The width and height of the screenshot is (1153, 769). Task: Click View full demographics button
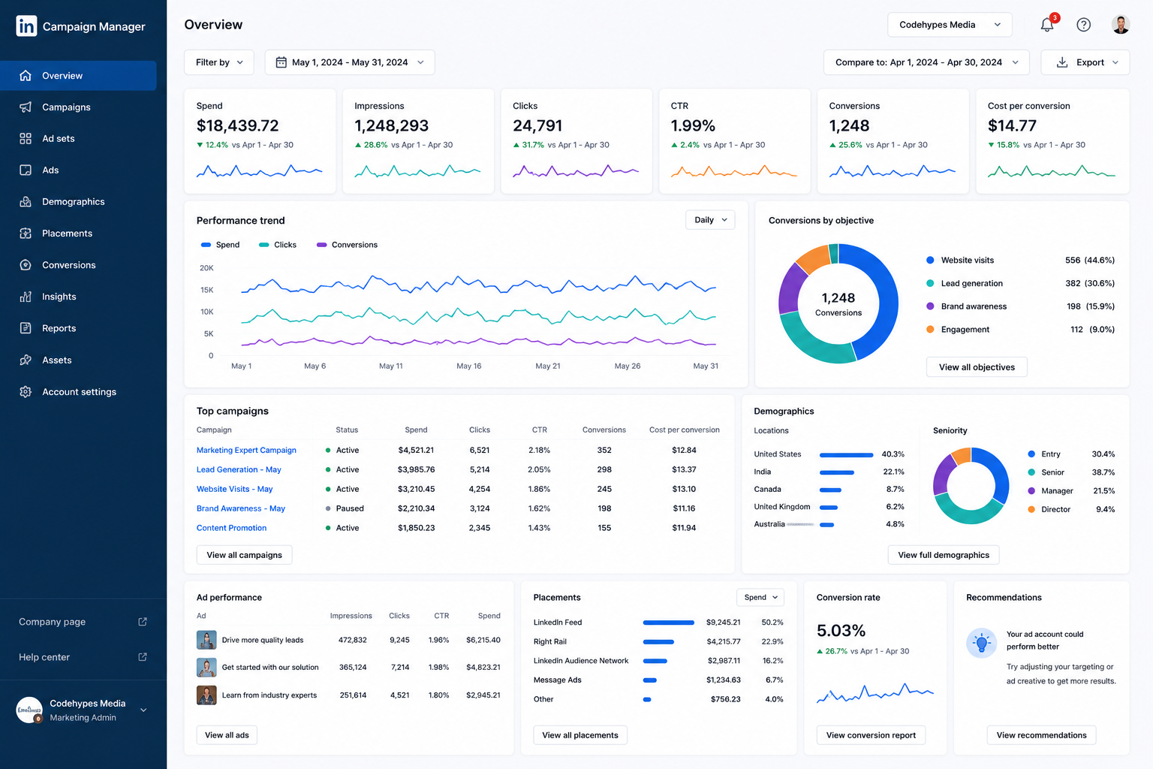(944, 555)
